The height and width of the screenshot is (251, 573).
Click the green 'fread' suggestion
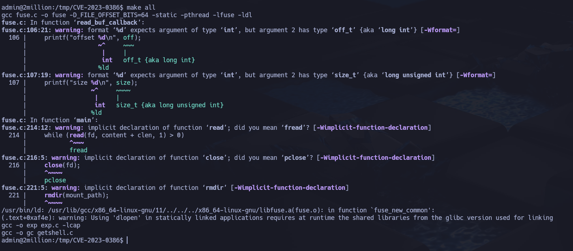point(78,150)
